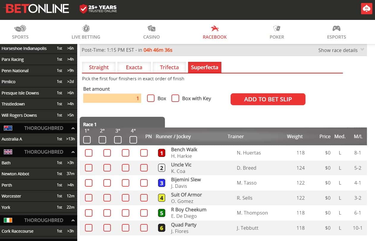Click runner number 1 red badge
This screenshot has height=241, width=375.
click(x=161, y=153)
